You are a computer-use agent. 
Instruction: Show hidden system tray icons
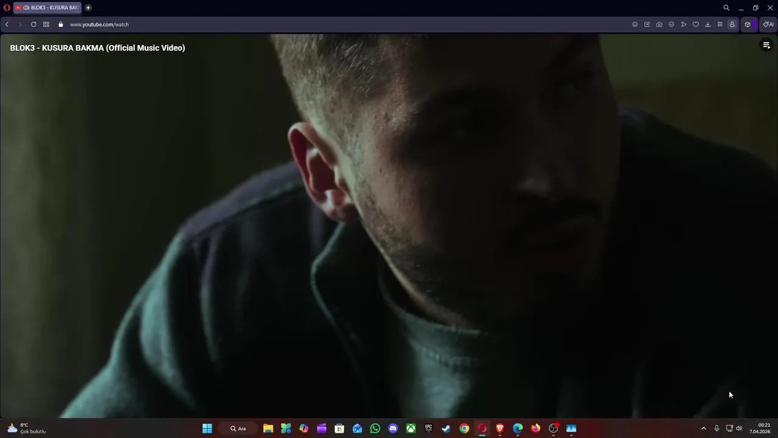tap(704, 428)
